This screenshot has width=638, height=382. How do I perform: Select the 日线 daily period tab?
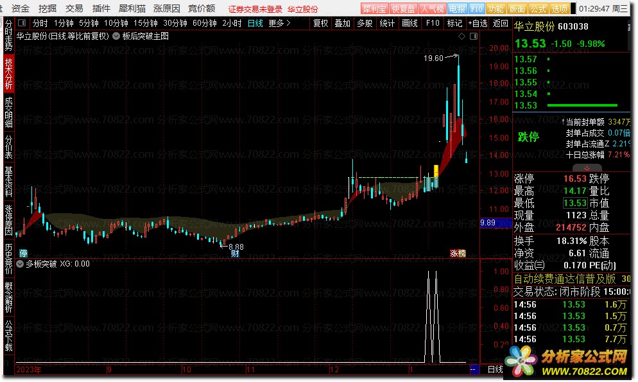[255, 23]
